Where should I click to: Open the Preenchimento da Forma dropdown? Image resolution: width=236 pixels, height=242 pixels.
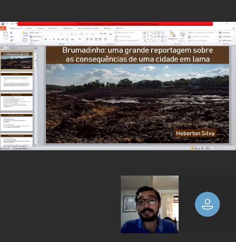(202, 33)
